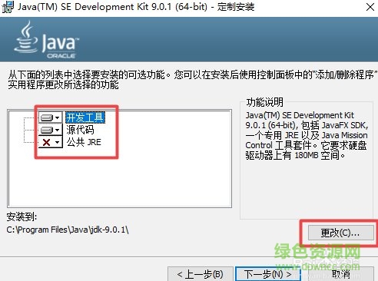Select the 公共 JRE tree item
Image resolution: width=378 pixels, height=281 pixels.
tap(84, 142)
